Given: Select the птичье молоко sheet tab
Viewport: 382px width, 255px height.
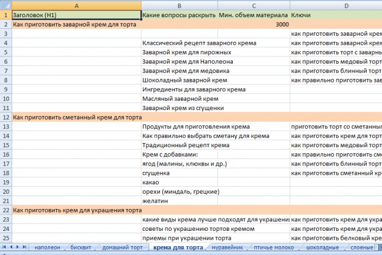Looking at the screenshot, I should (274, 247).
